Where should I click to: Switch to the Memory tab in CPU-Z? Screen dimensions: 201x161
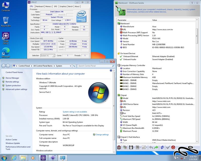48,6
